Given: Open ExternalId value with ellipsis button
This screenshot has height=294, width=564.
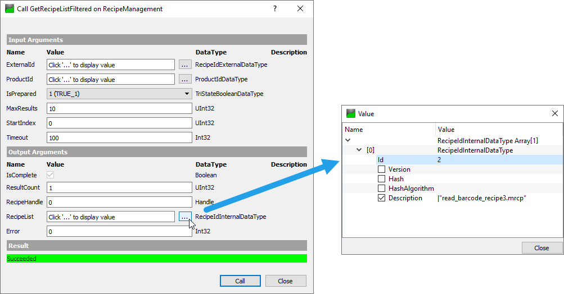Looking at the screenshot, I should tap(185, 65).
